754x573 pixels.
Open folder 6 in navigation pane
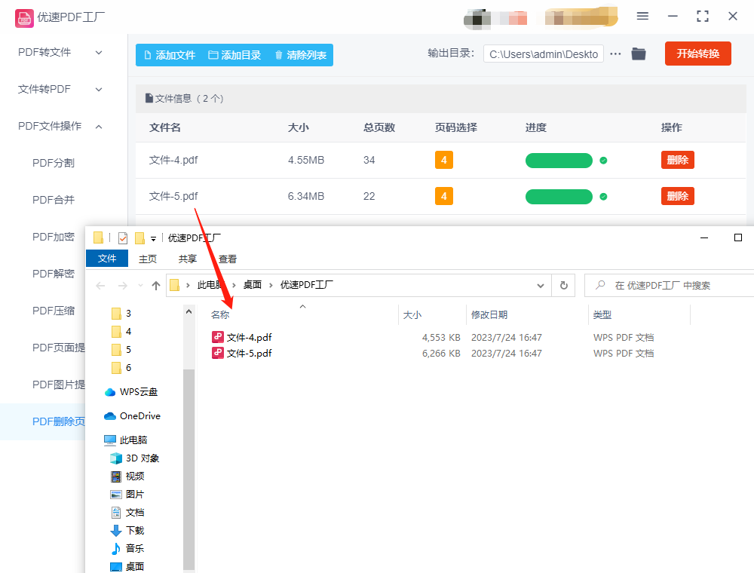point(121,368)
